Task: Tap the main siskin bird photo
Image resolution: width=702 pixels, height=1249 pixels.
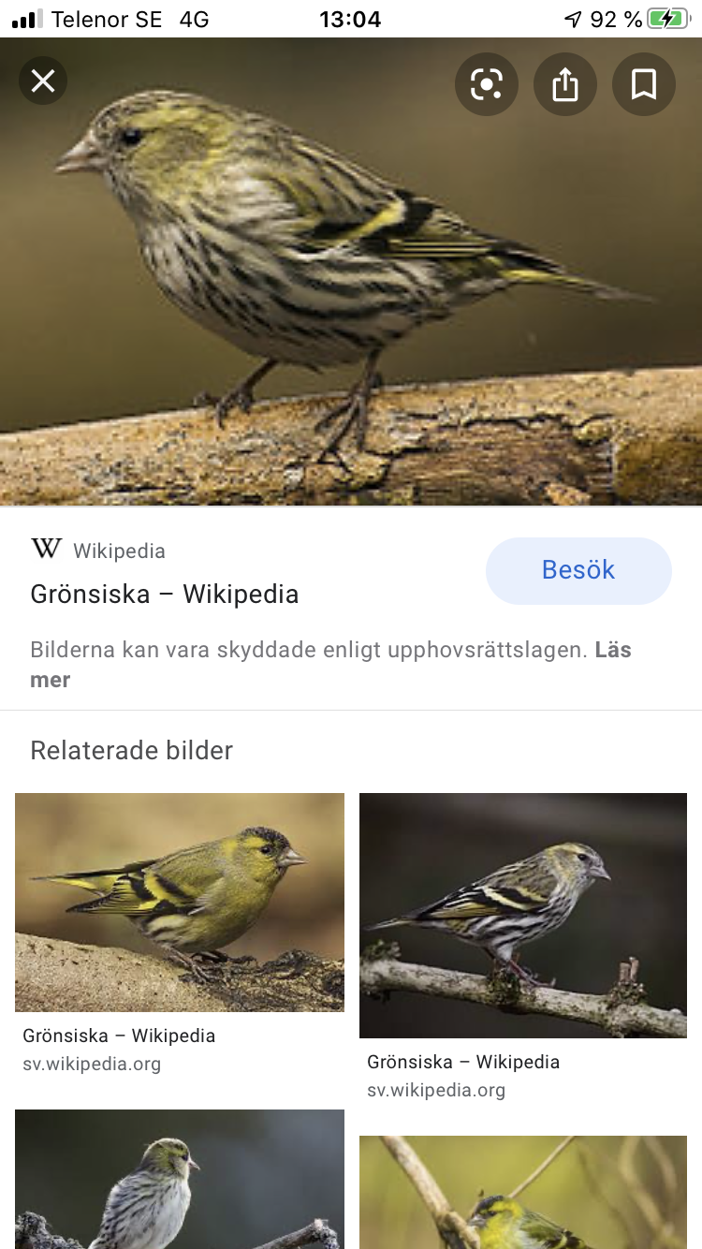Action: pyautogui.click(x=351, y=272)
